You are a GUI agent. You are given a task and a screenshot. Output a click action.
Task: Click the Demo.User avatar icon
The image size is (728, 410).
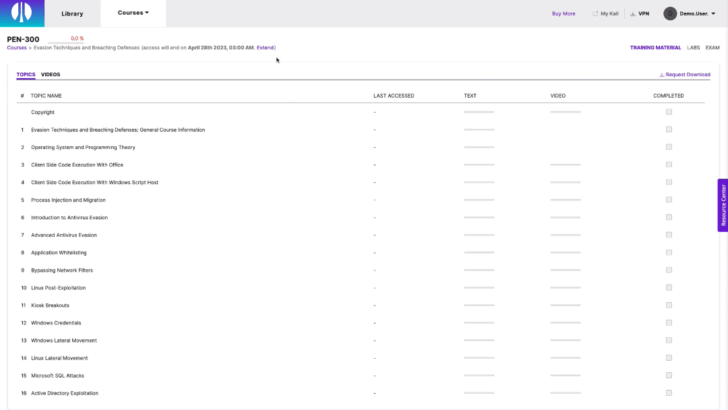669,13
